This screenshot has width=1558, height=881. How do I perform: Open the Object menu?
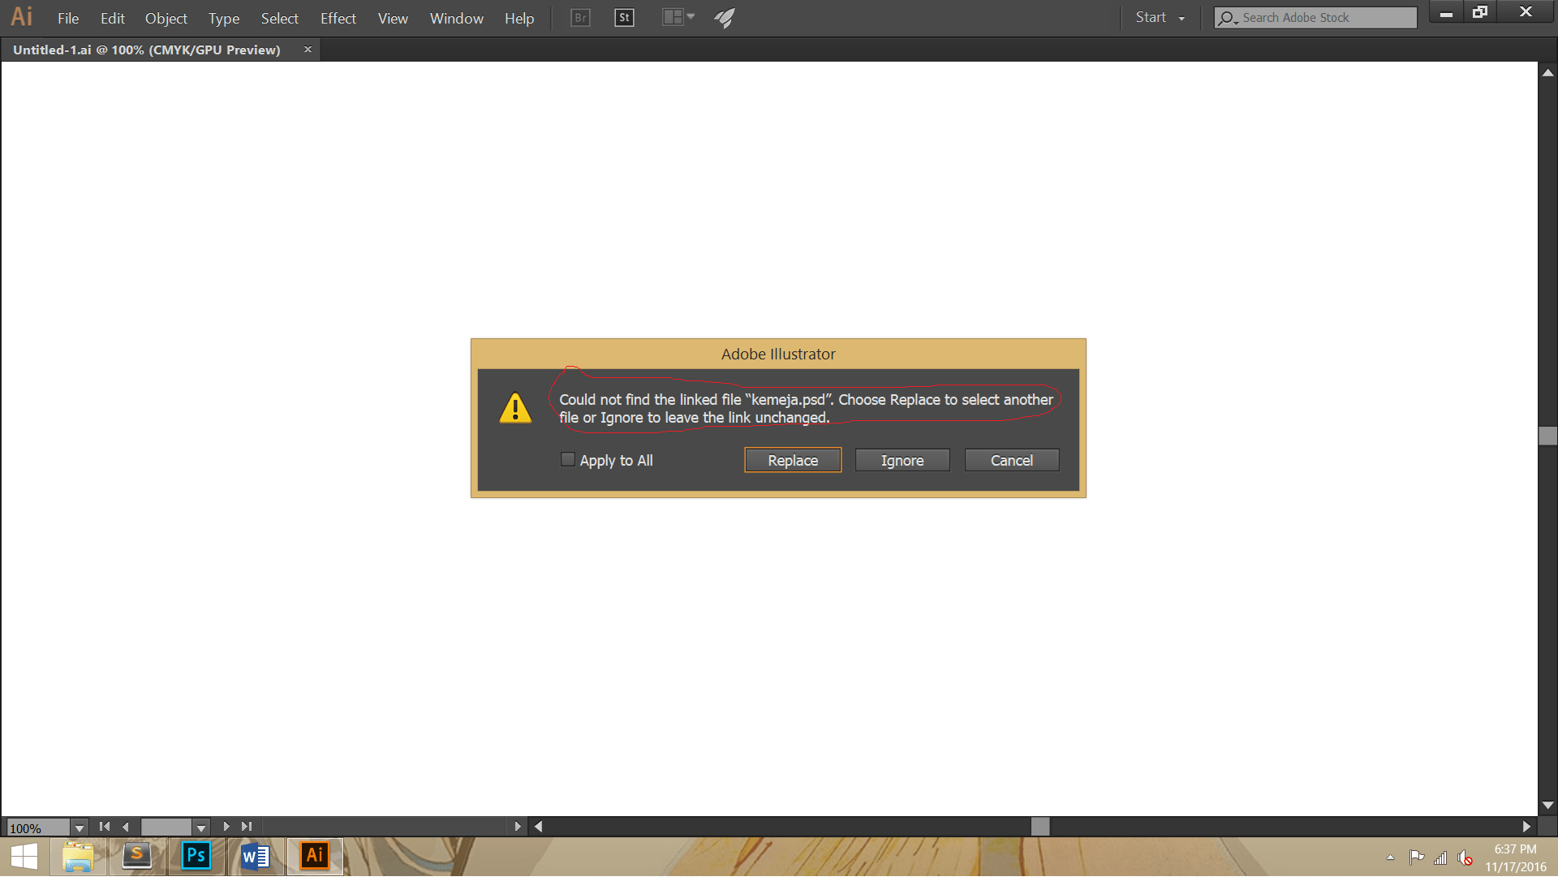point(166,18)
